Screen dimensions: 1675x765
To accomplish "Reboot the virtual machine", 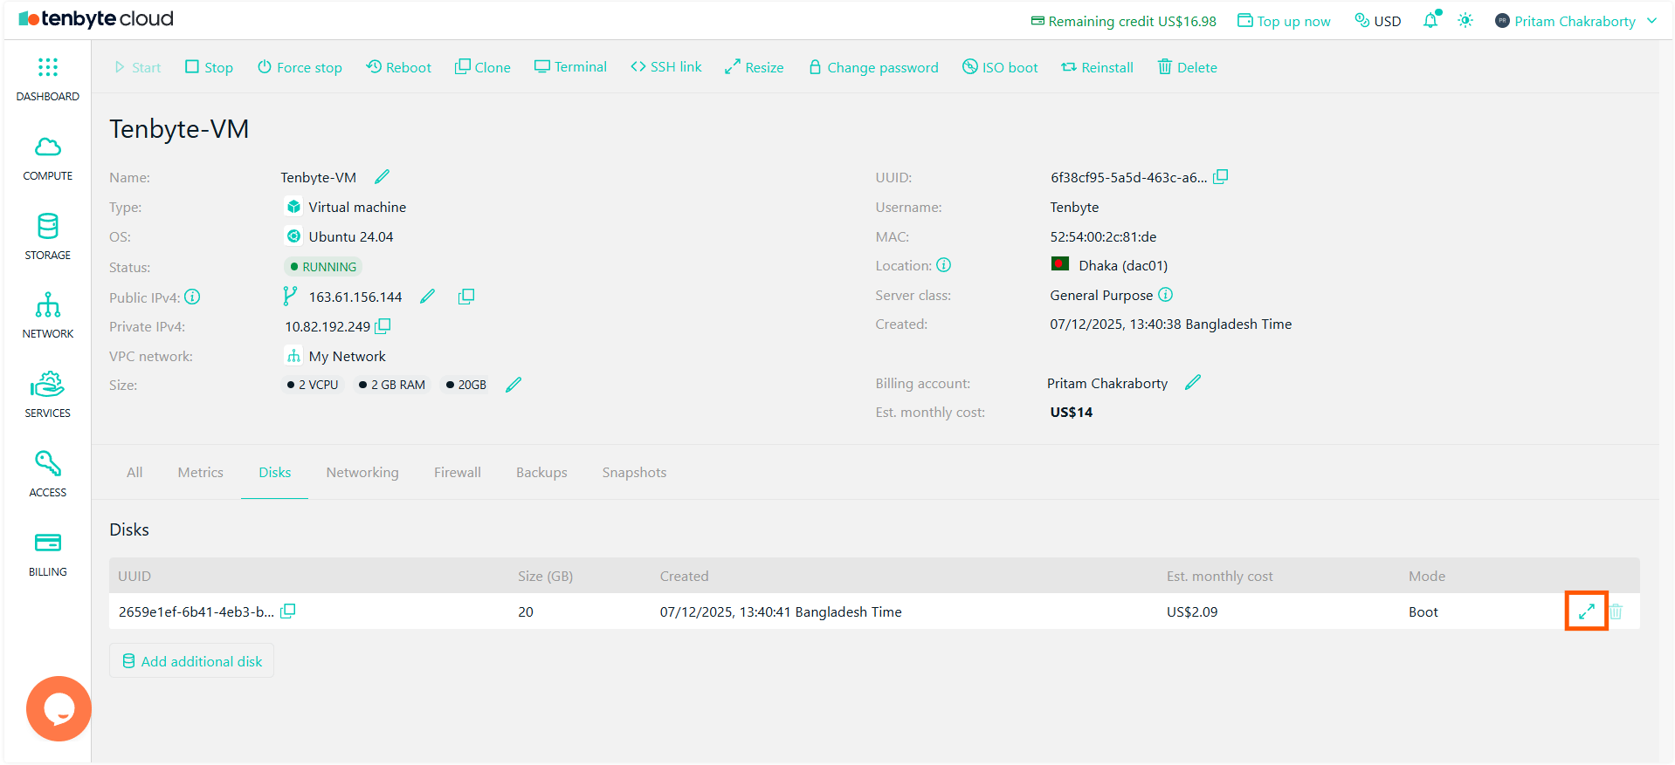I will 398,67.
